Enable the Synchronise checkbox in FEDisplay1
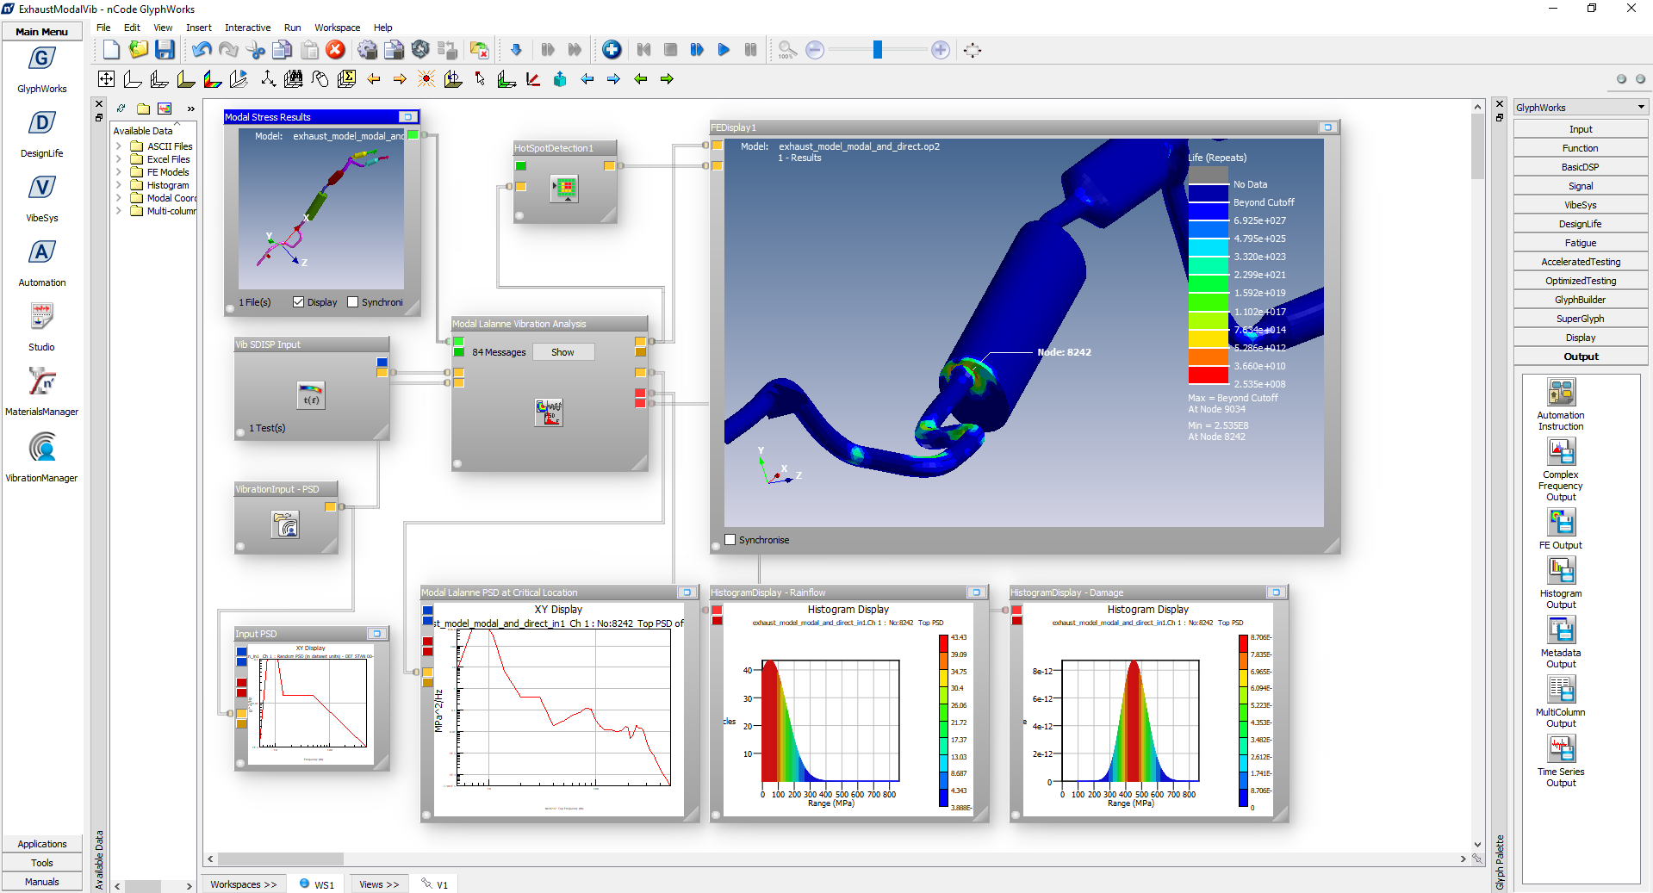Screen dimensions: 1653x893 [x=730, y=540]
